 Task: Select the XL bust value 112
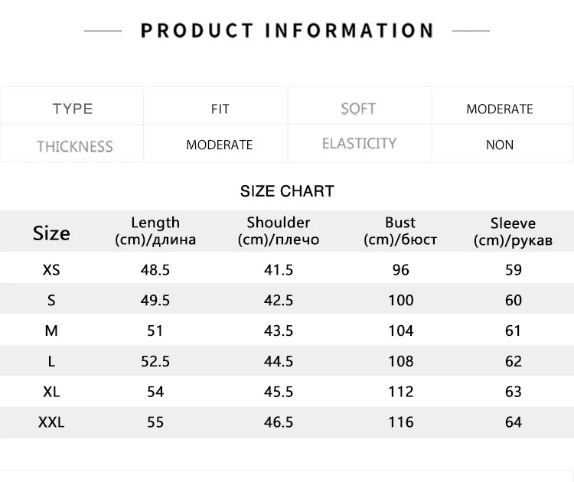[x=400, y=392]
